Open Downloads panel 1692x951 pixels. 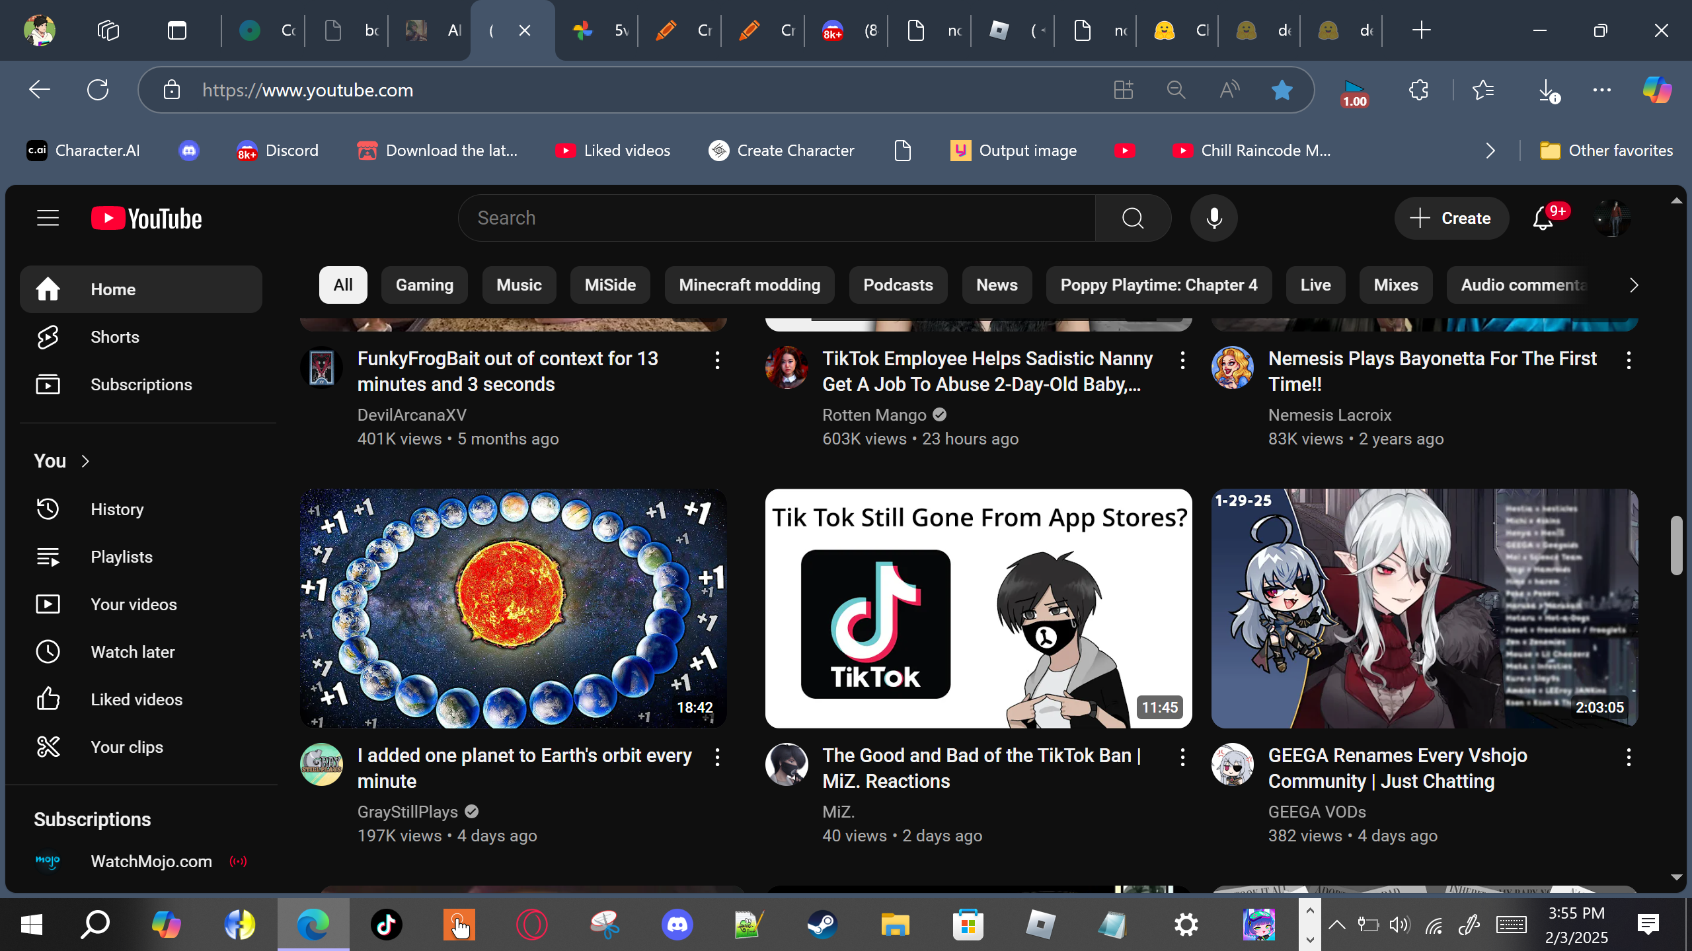click(1548, 91)
